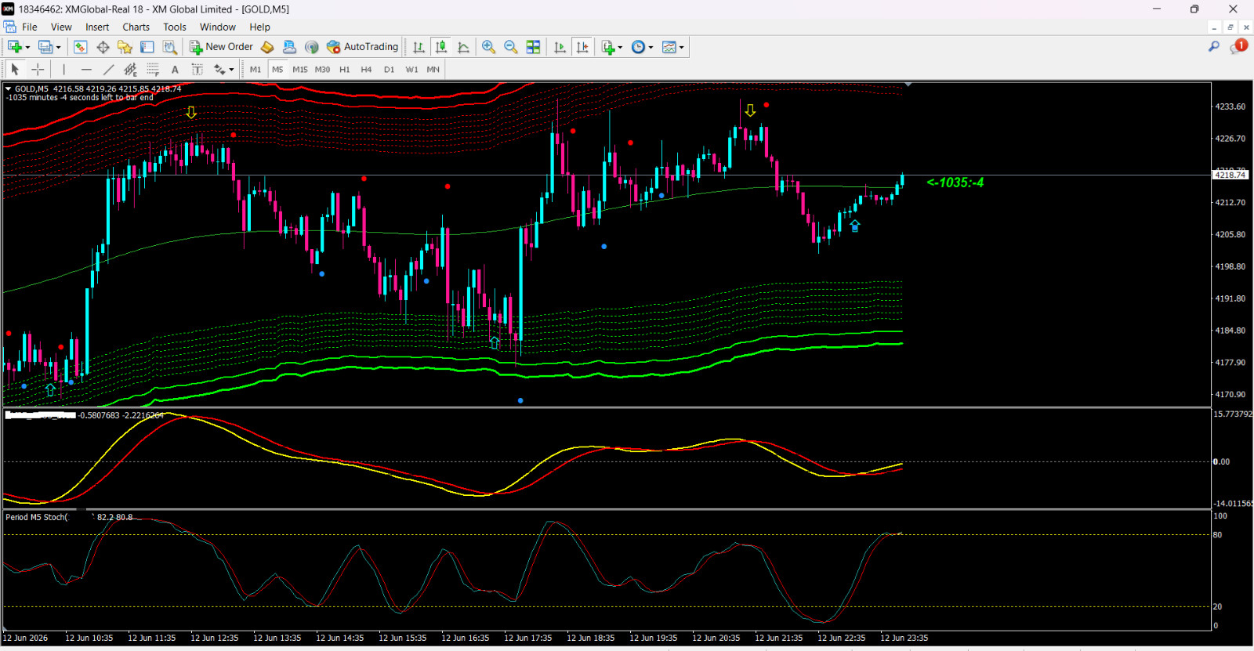Expand the Profiles dropdown arrow
Viewport: 1254px width, 651px height.
click(x=58, y=47)
